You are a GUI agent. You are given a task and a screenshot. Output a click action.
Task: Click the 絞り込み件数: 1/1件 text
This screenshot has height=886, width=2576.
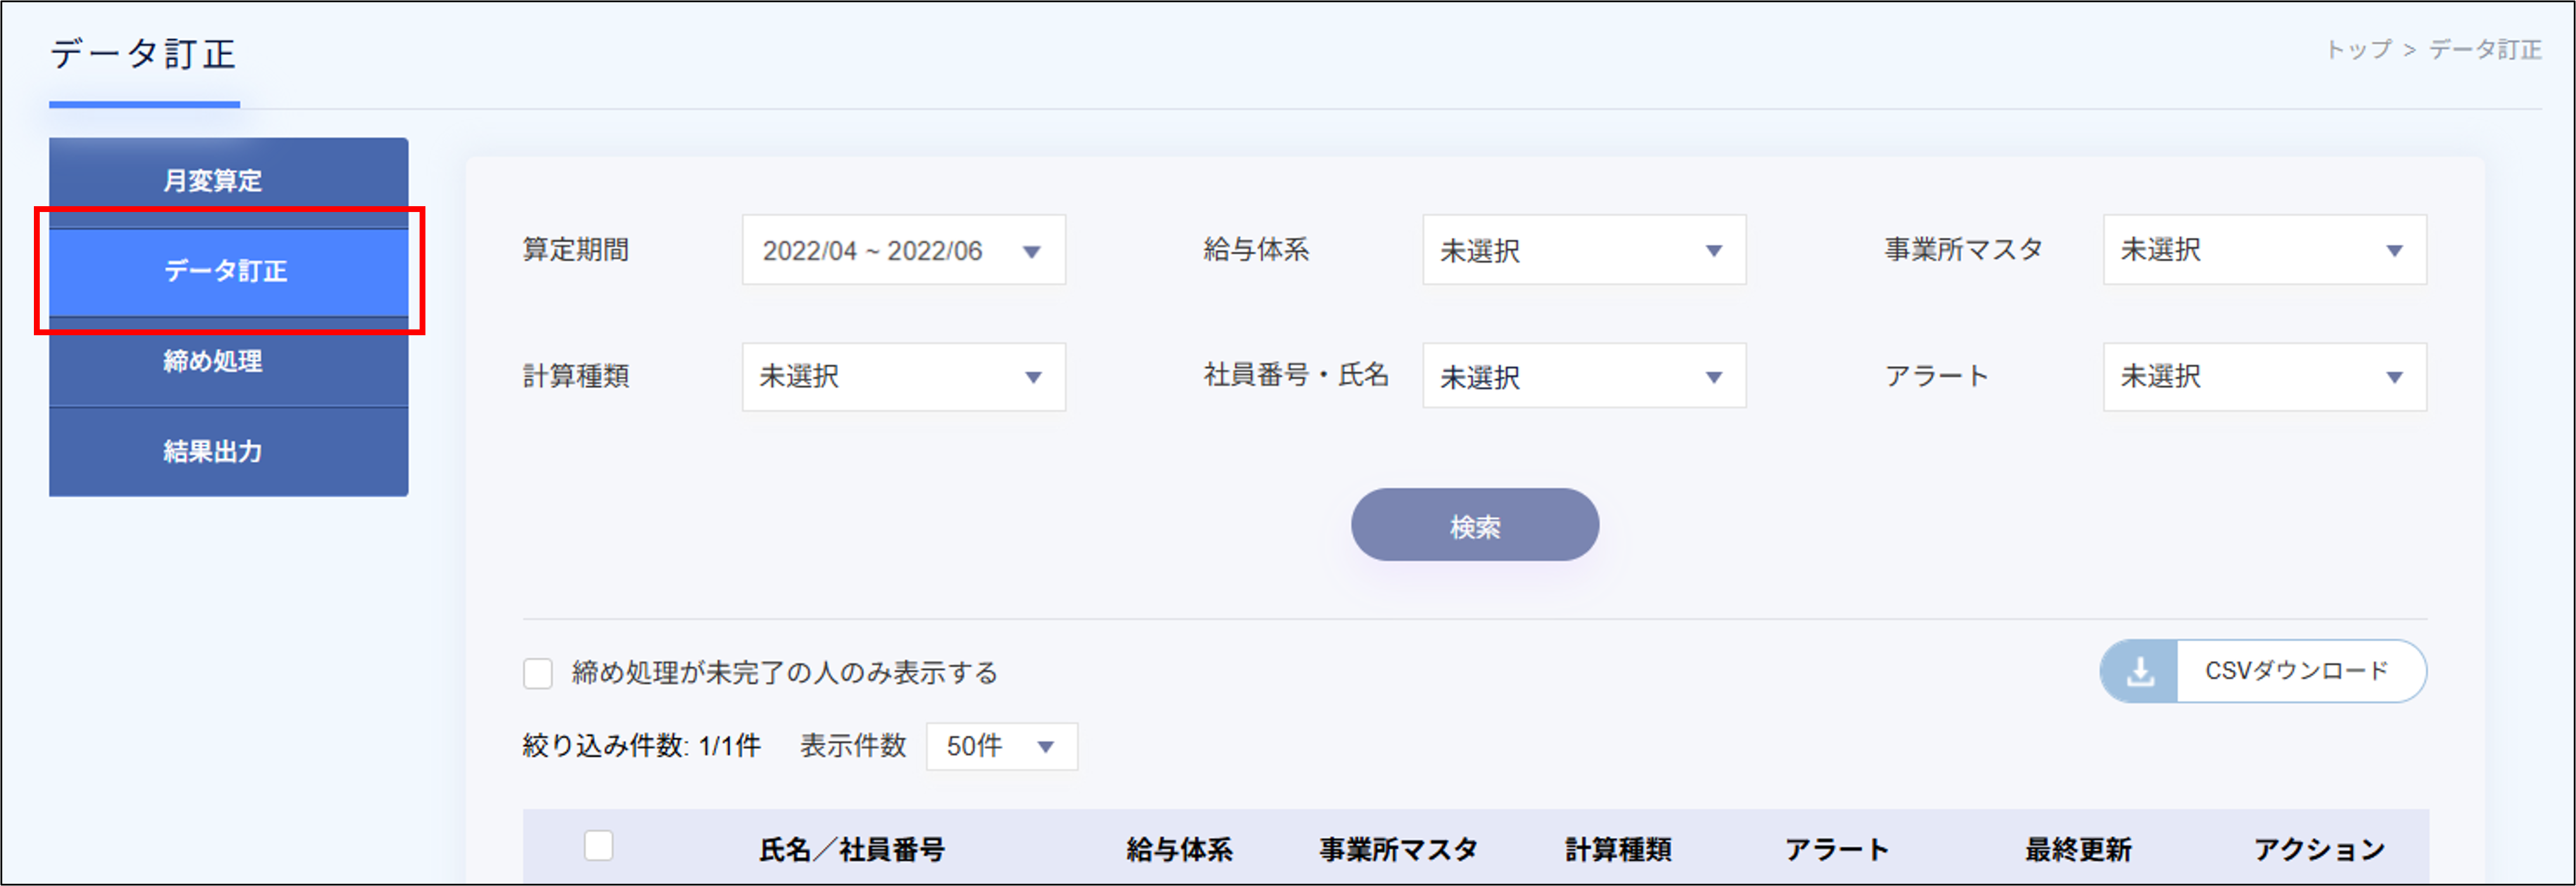pyautogui.click(x=641, y=746)
